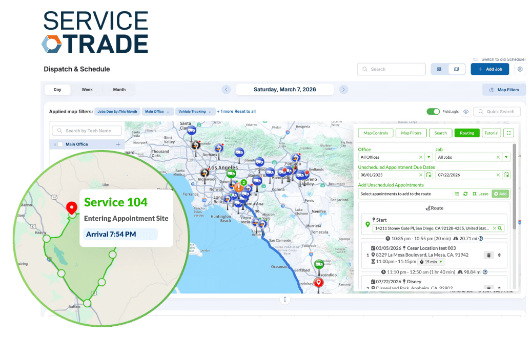Open the green Map Filters tab
531x337 pixels.
pyautogui.click(x=411, y=133)
